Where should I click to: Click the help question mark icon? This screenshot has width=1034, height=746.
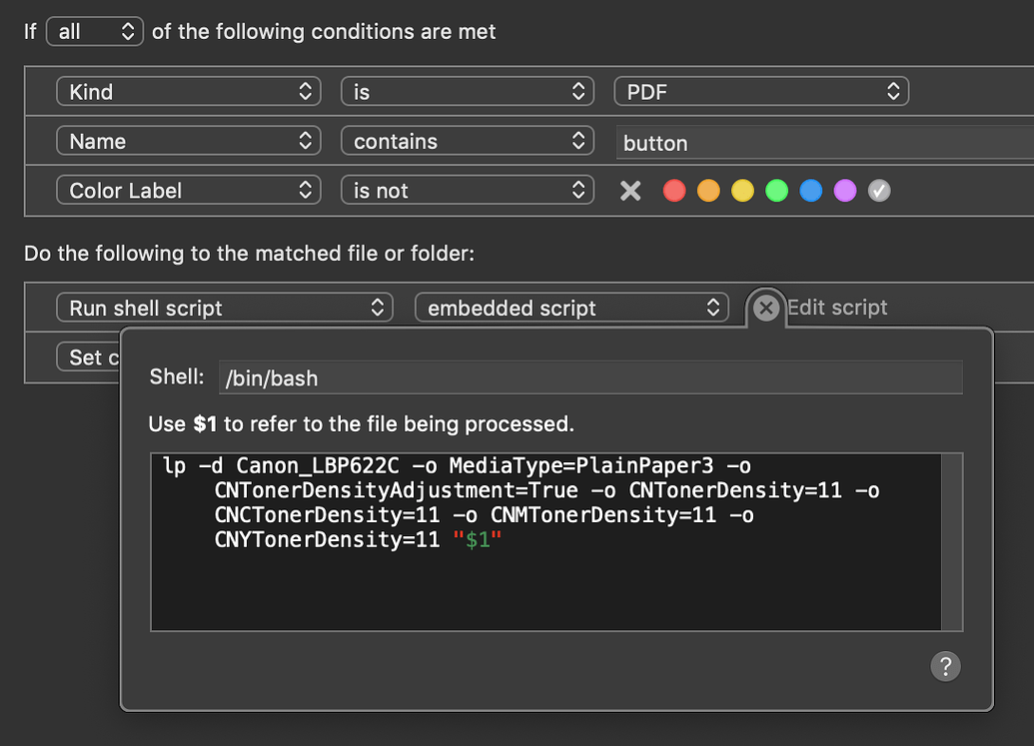point(945,666)
